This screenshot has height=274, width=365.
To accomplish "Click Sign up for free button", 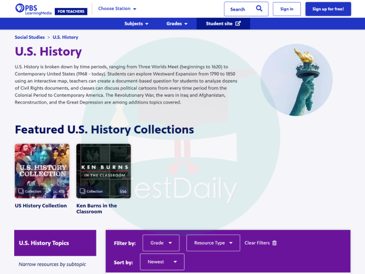I will pyautogui.click(x=328, y=9).
